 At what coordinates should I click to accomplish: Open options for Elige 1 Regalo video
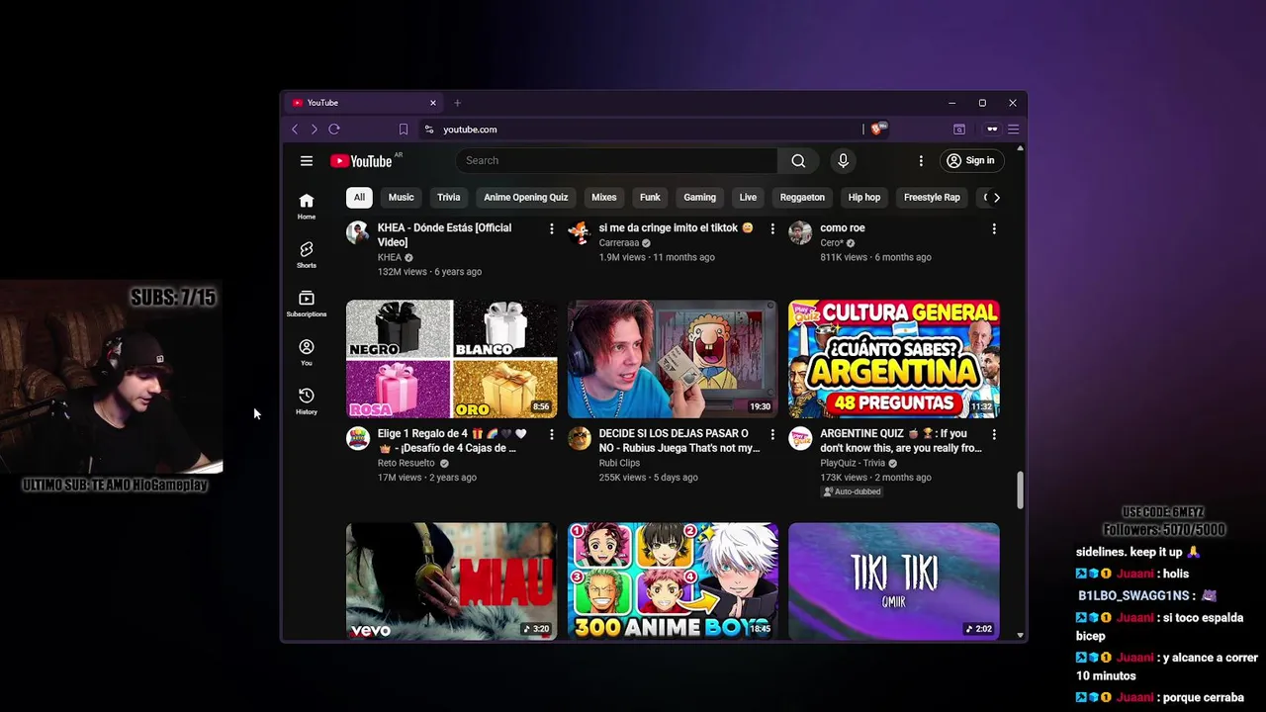tap(552, 434)
